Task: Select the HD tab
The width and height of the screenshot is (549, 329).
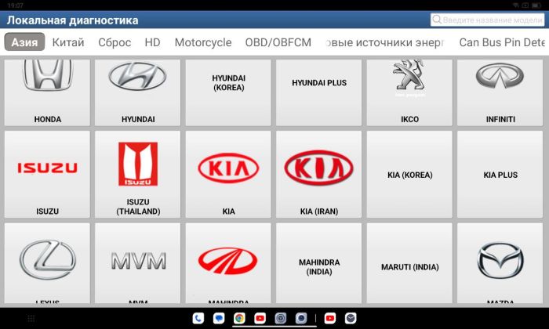Action: (152, 42)
